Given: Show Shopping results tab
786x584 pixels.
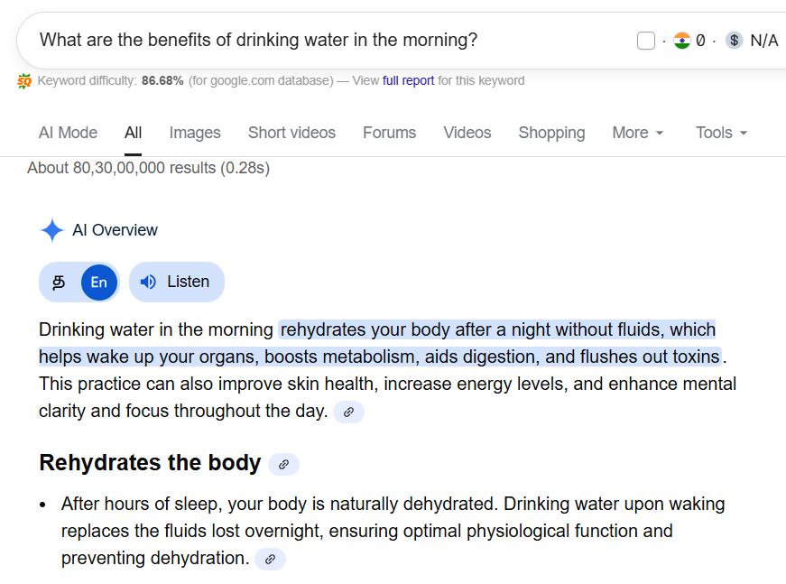Looking at the screenshot, I should pos(551,133).
